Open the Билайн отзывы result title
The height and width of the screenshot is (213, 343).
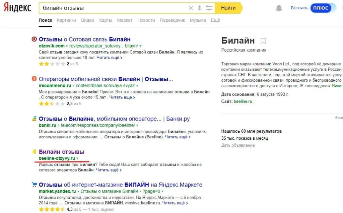coord(62,152)
